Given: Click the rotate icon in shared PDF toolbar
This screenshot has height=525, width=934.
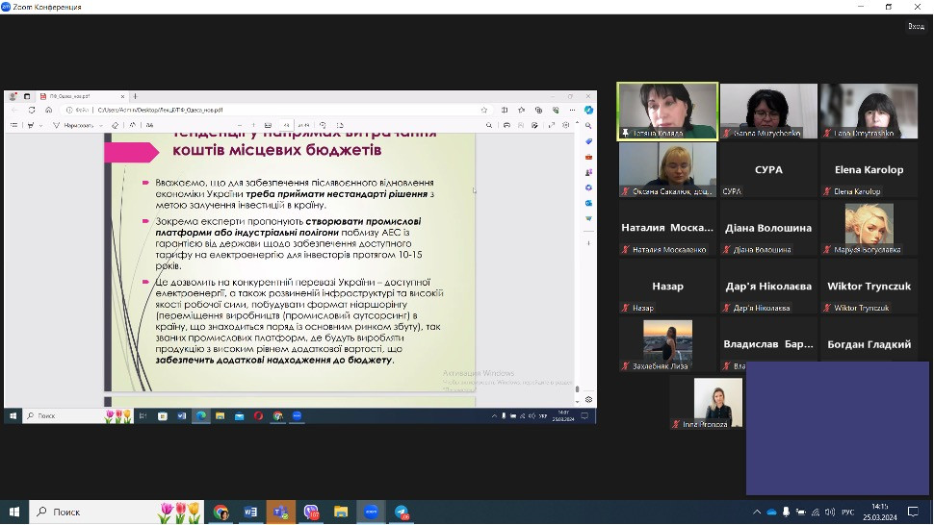Looking at the screenshot, I should pyautogui.click(x=323, y=125).
